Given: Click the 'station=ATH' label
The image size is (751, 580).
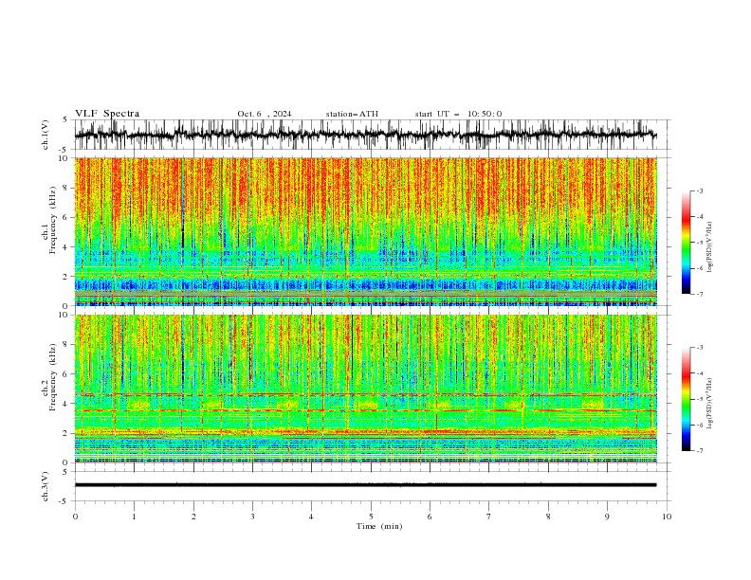Looking at the screenshot, I should point(352,114).
